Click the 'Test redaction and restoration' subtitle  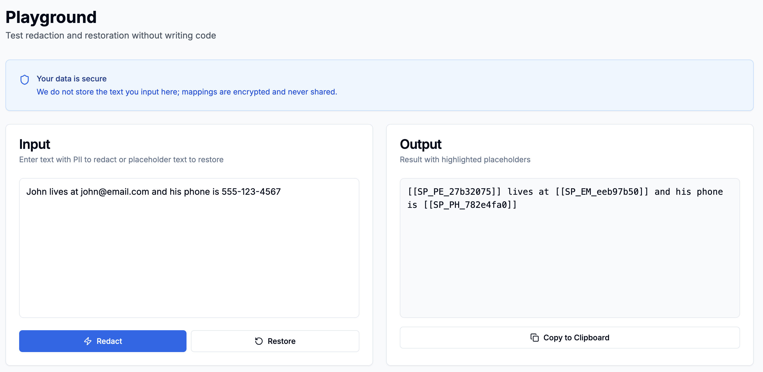[111, 36]
